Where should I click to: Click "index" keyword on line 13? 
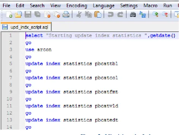coord(53,120)
